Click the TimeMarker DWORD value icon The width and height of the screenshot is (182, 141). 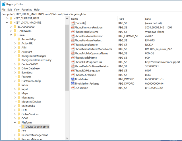[73, 79]
